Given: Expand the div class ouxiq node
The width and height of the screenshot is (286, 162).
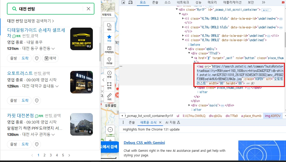Looking at the screenshot, I should click(189, 105).
